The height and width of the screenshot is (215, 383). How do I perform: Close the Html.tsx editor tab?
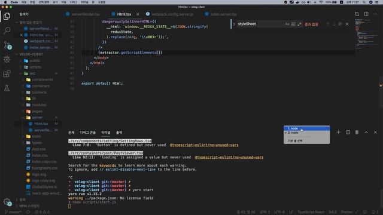138,14
